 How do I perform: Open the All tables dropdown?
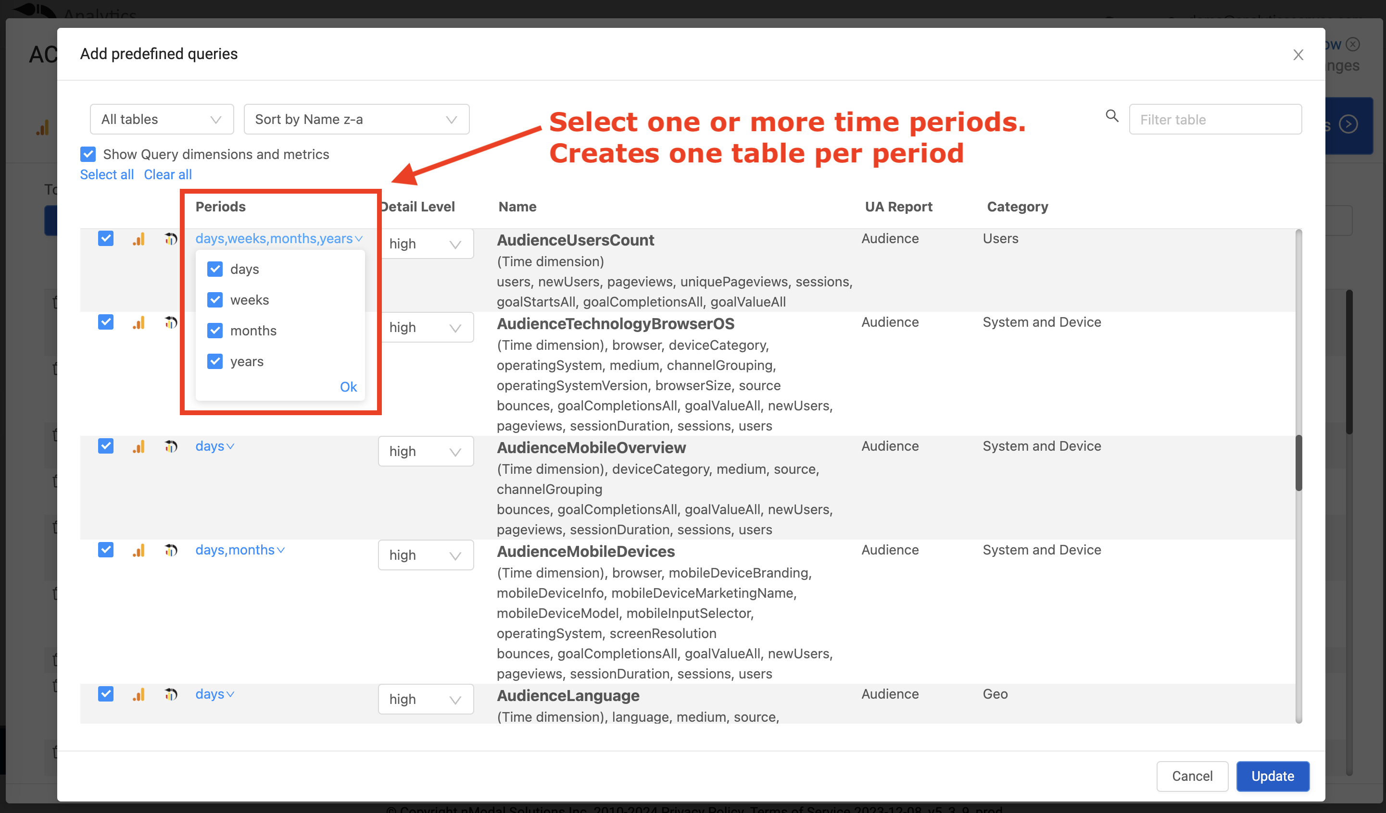coord(162,119)
